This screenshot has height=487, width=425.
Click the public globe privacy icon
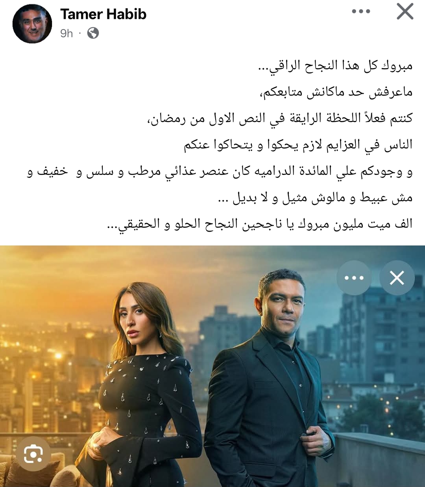click(x=93, y=33)
